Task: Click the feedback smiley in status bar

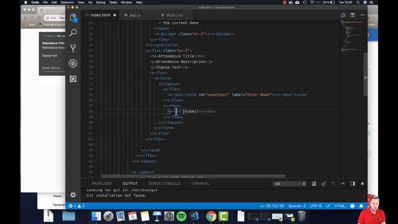Action: click(352, 206)
